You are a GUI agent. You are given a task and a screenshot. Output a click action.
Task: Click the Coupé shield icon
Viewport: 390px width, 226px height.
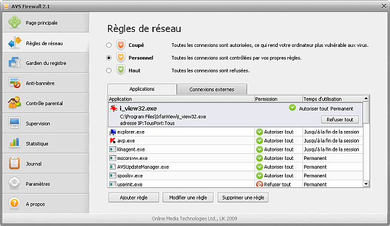[x=121, y=45]
